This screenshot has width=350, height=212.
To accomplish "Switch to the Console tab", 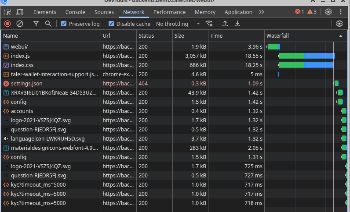I will [75, 12].
